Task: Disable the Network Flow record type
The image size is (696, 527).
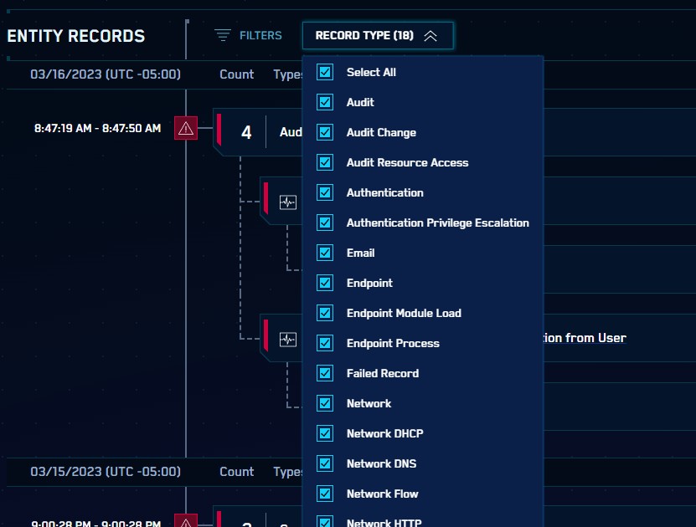Action: click(324, 494)
